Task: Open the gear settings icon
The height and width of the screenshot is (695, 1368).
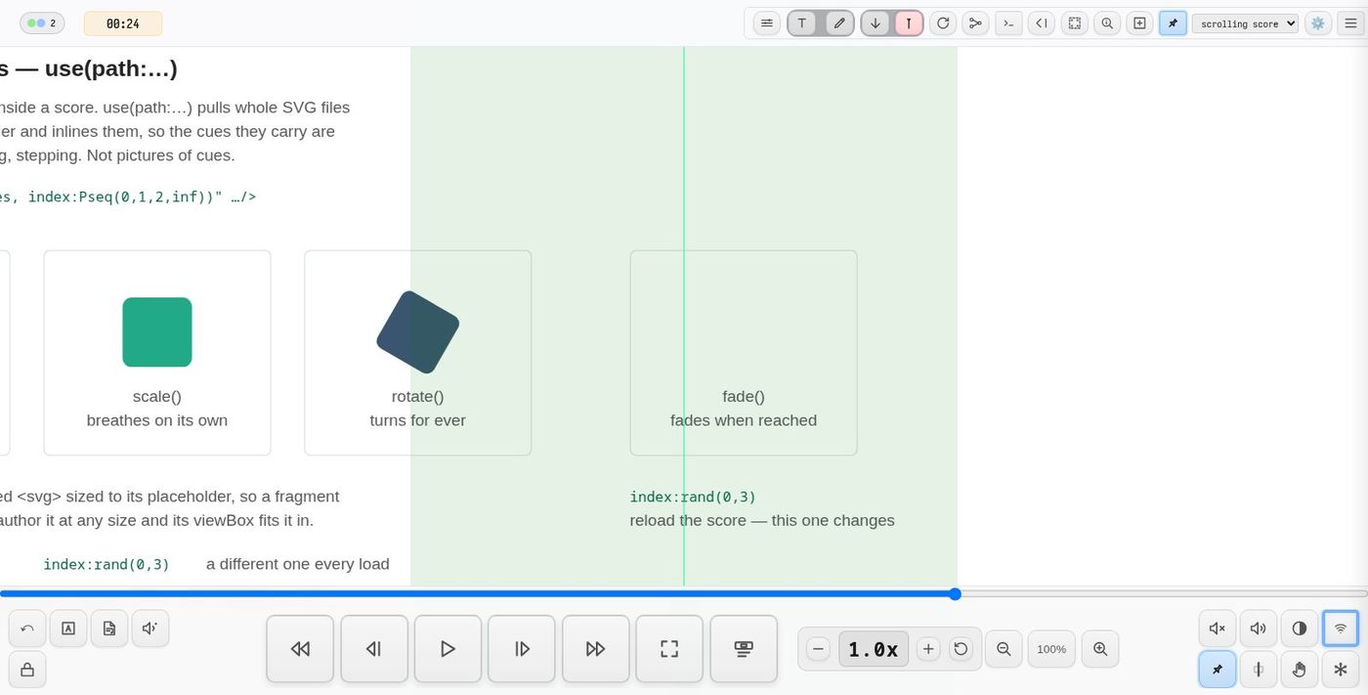Action: 1318,23
